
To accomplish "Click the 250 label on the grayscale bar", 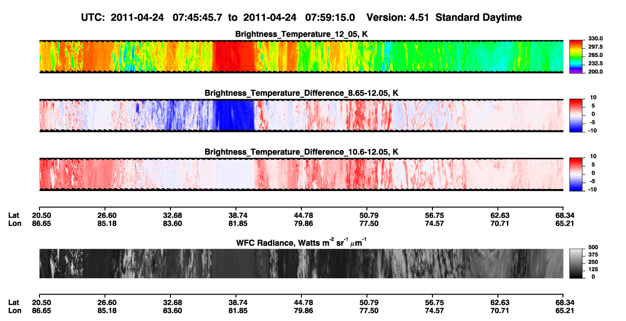I will click(592, 262).
